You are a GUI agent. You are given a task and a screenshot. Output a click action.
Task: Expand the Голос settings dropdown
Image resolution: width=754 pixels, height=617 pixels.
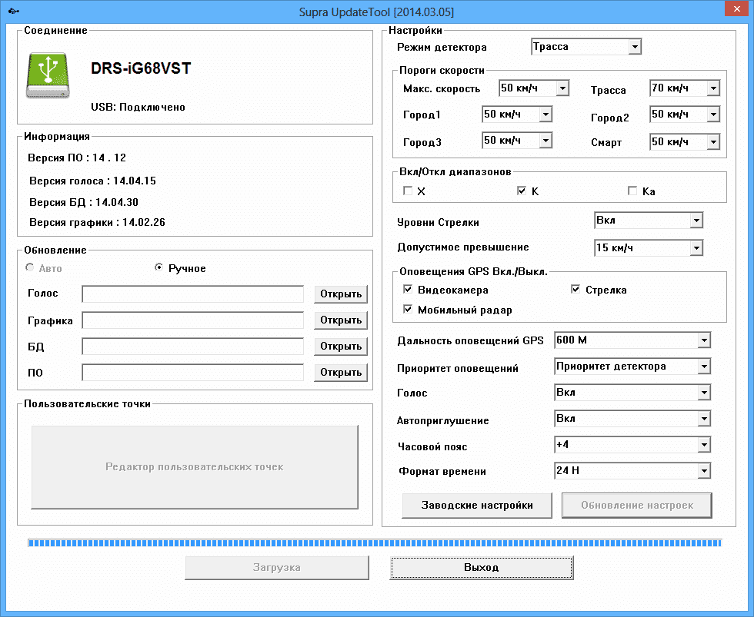[x=632, y=393]
